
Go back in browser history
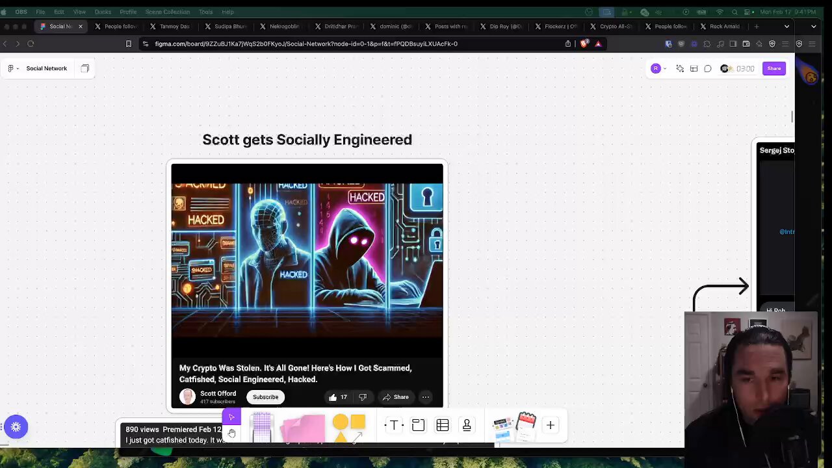(5, 44)
